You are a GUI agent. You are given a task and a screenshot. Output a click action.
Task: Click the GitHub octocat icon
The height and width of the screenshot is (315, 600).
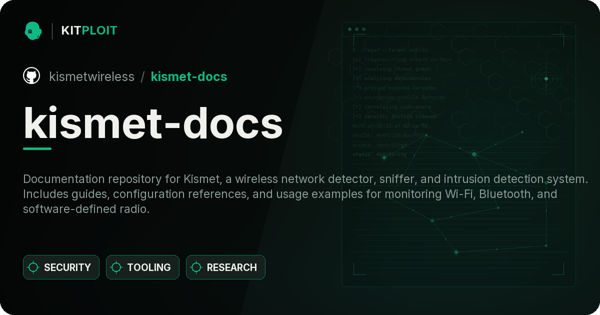click(x=31, y=76)
